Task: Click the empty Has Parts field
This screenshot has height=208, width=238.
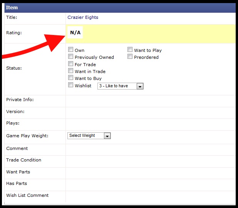Action: tap(150, 184)
